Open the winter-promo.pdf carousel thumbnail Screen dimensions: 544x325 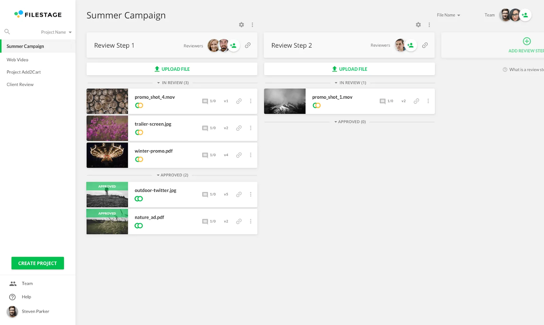coord(107,155)
